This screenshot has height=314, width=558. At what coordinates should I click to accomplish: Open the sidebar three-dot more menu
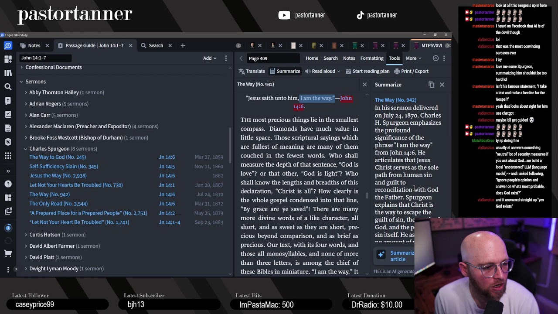(x=8, y=270)
